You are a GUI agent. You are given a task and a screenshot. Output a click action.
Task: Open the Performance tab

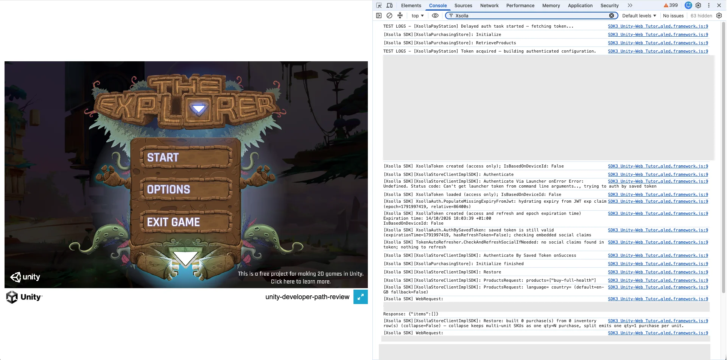click(x=520, y=5)
